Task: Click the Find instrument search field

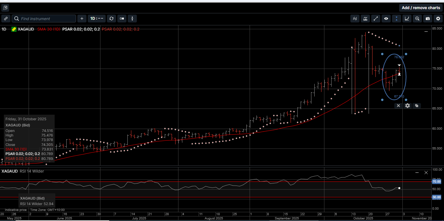Action: point(44,19)
